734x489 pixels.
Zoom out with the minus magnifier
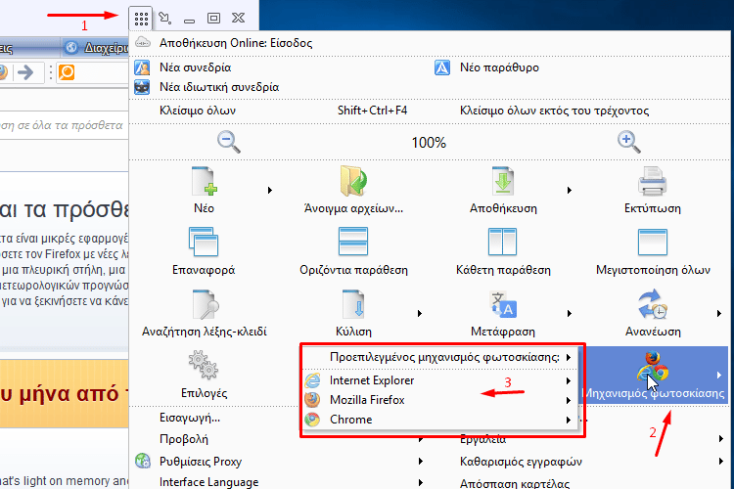coord(228,142)
